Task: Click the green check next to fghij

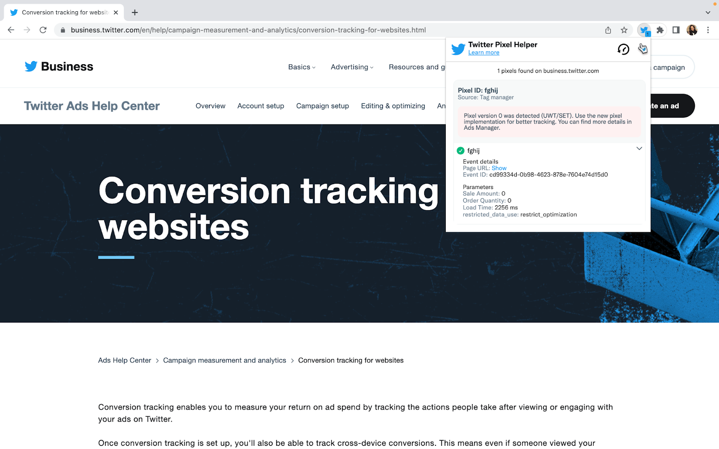Action: (x=461, y=150)
